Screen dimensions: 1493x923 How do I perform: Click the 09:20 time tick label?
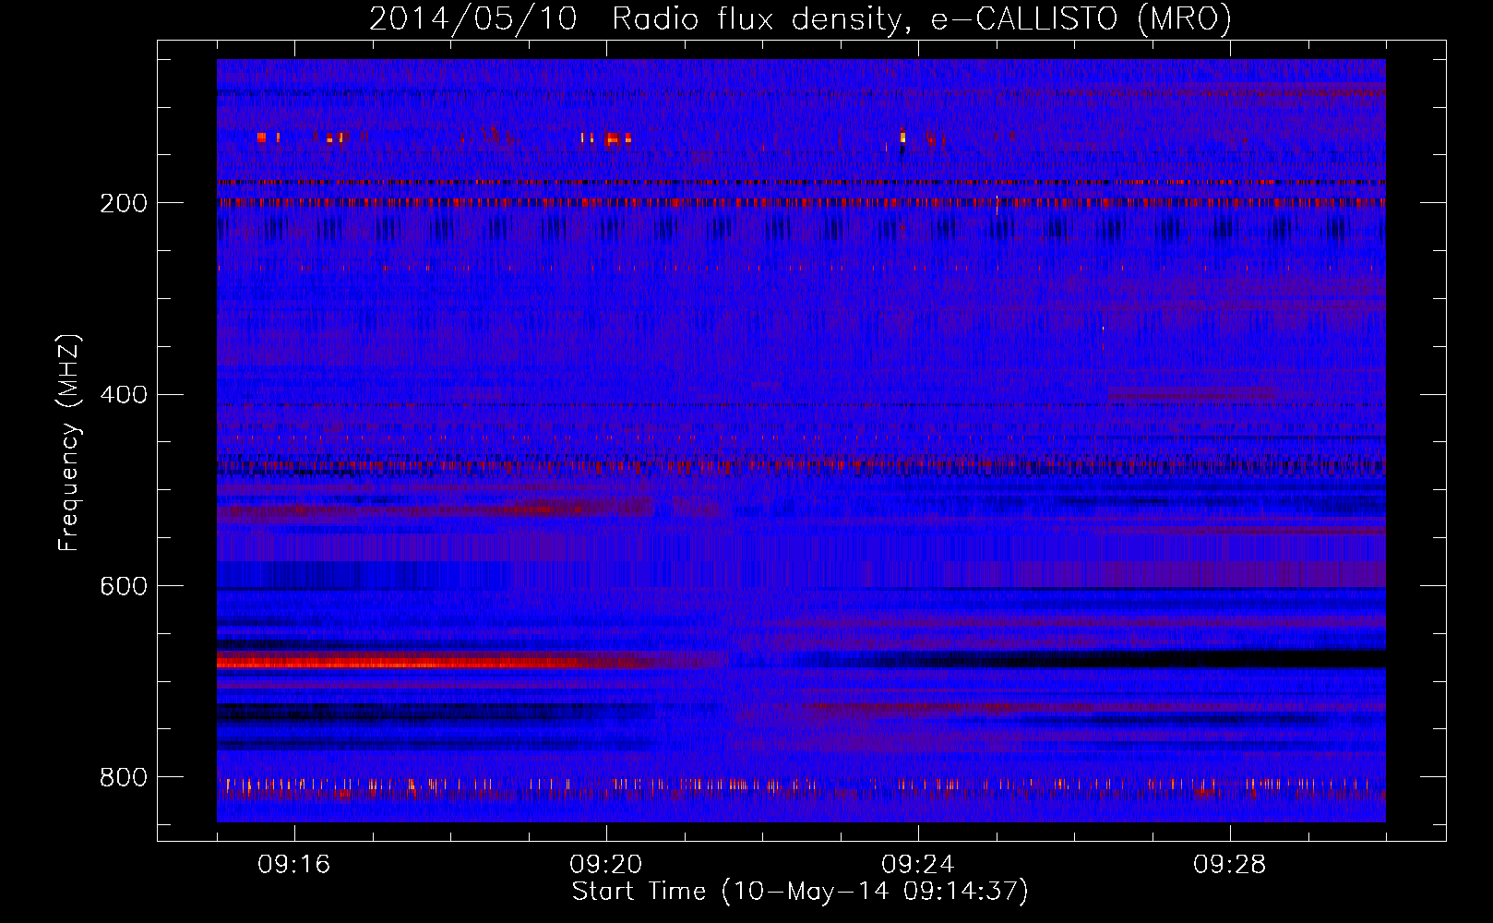point(606,865)
